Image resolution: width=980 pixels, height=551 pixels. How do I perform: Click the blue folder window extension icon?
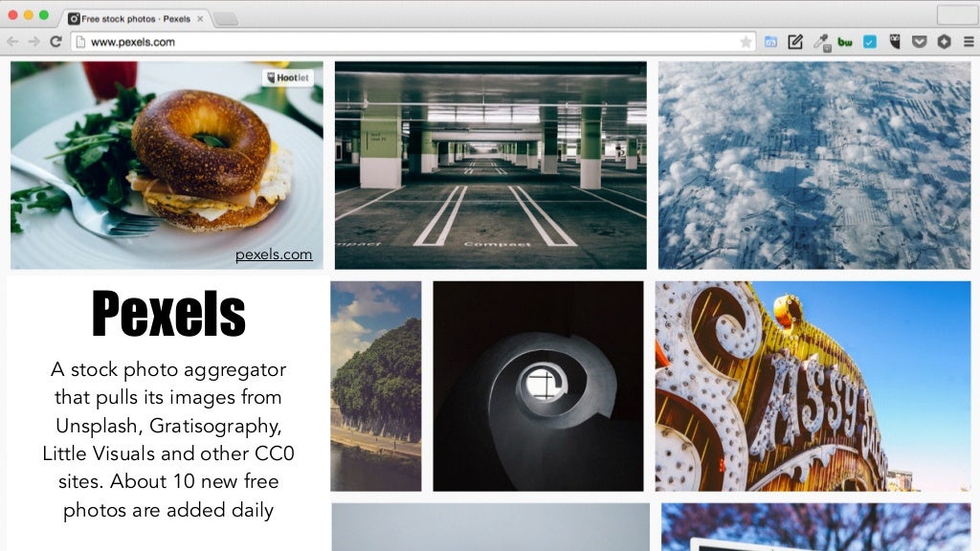(x=770, y=42)
